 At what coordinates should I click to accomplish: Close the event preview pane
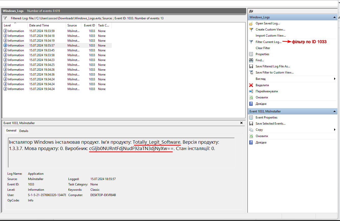pos(241,123)
